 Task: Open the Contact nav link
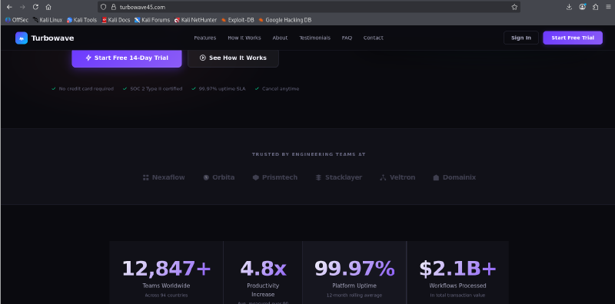(374, 38)
